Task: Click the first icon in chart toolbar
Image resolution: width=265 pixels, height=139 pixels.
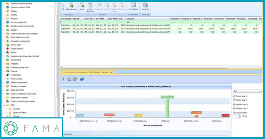Action: tap(63, 79)
